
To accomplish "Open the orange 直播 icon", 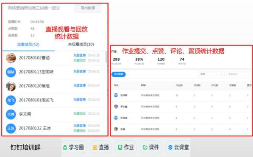I will click(x=95, y=147).
